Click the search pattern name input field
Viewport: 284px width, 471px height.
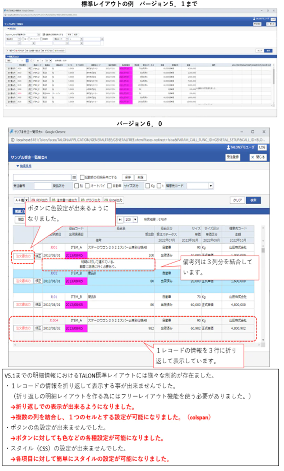pyautogui.click(x=42, y=177)
